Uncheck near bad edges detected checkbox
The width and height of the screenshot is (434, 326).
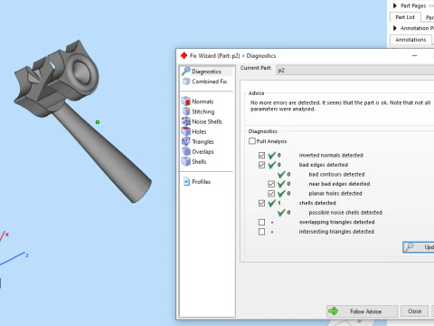point(271,184)
